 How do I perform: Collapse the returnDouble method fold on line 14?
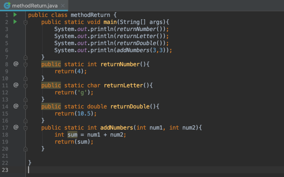click(26, 107)
